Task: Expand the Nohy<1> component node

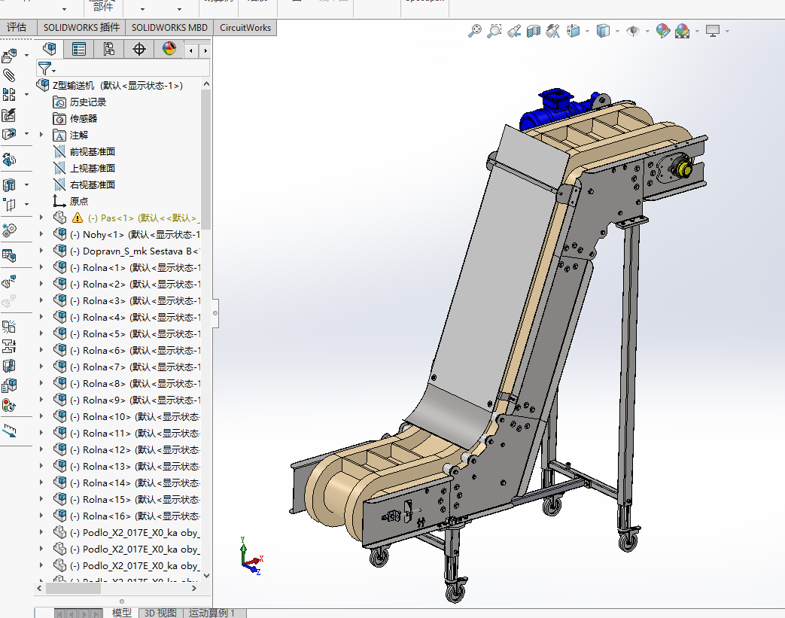Action: coord(41,234)
